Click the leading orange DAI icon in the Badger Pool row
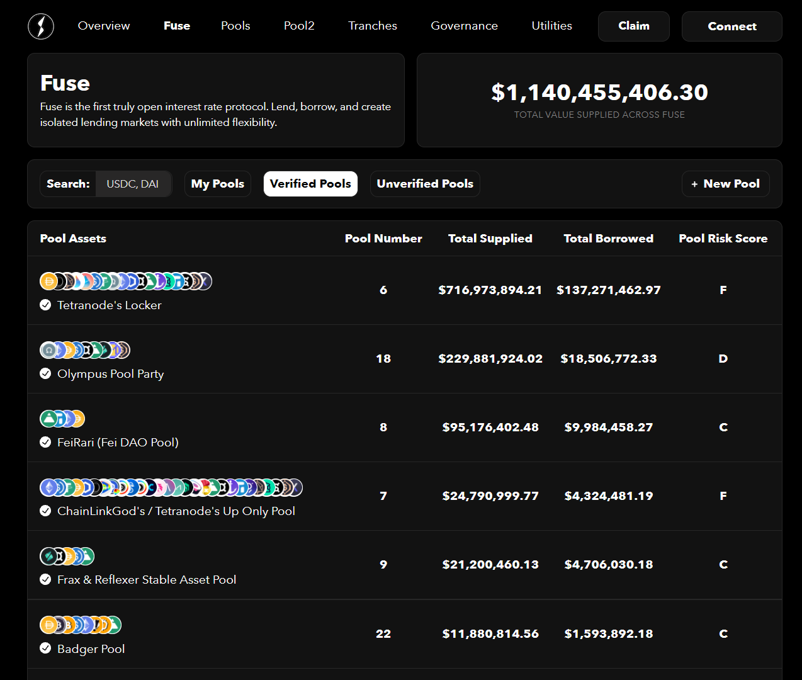Viewport: 802px width, 680px height. (x=48, y=625)
